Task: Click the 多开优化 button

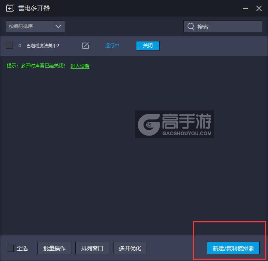Action: pyautogui.click(x=130, y=248)
